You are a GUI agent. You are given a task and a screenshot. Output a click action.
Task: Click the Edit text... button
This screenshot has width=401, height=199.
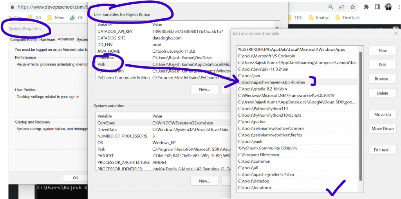tap(382, 150)
